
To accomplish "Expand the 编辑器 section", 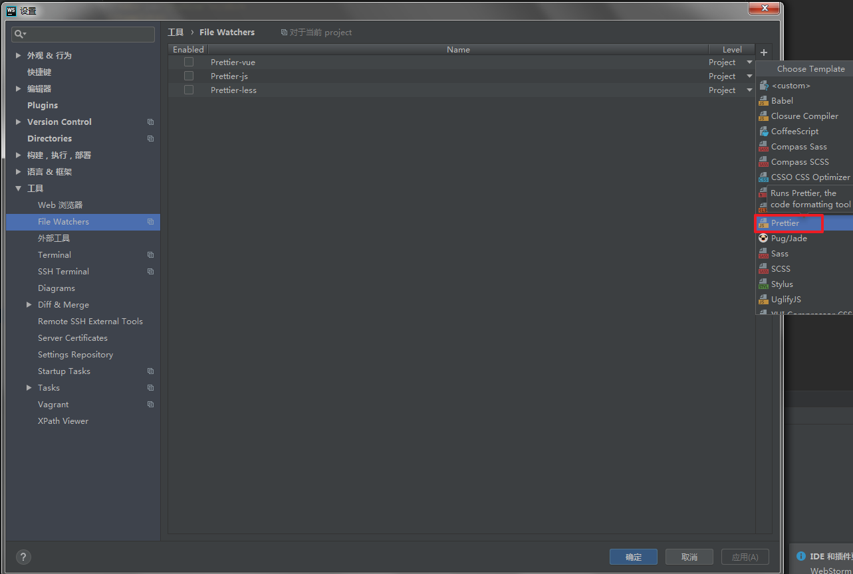I will (18, 89).
